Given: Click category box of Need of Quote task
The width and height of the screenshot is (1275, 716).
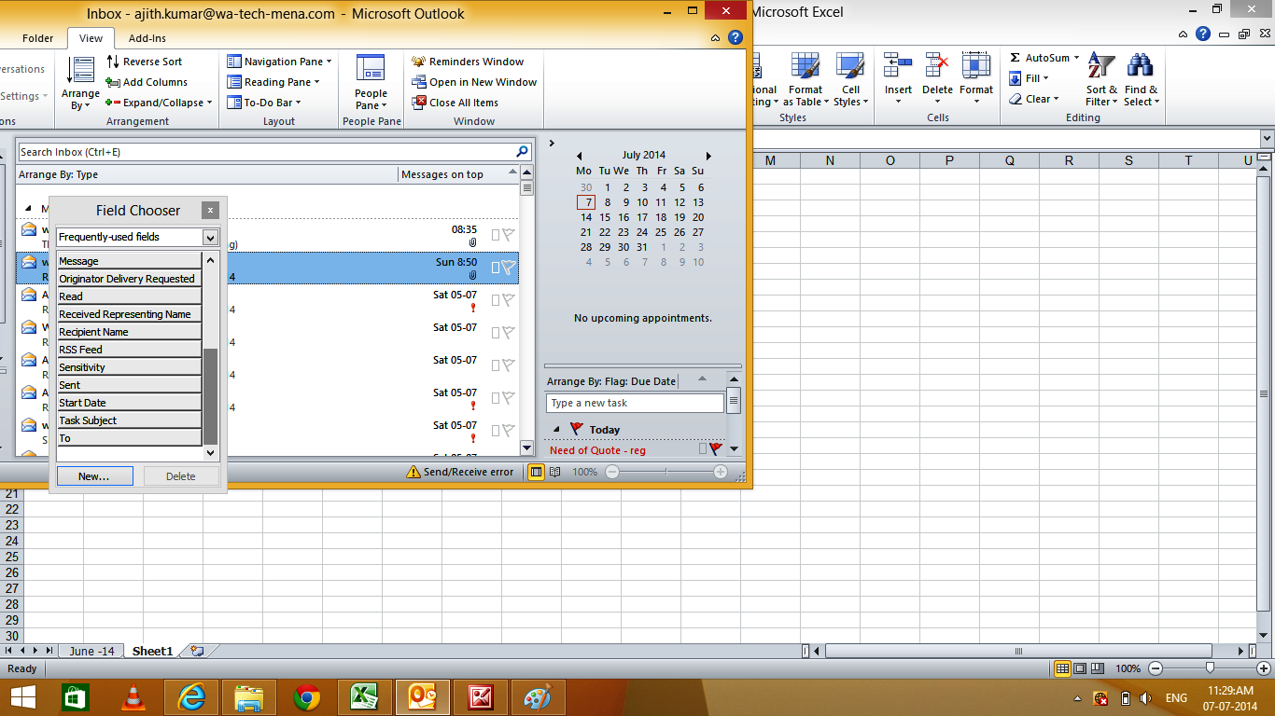Looking at the screenshot, I should tap(703, 449).
